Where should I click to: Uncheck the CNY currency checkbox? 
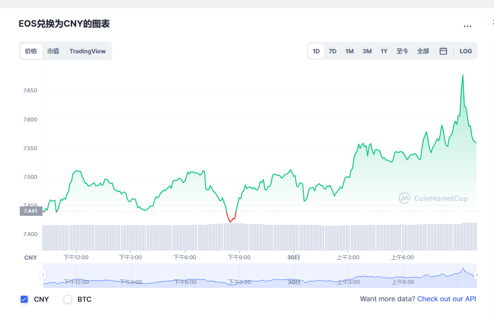pos(24,299)
